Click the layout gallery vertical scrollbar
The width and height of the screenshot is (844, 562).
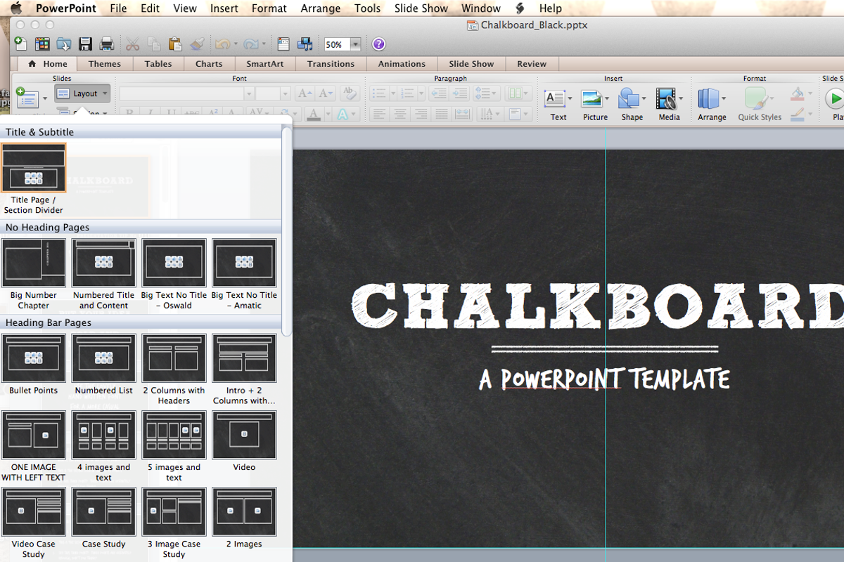[287, 230]
